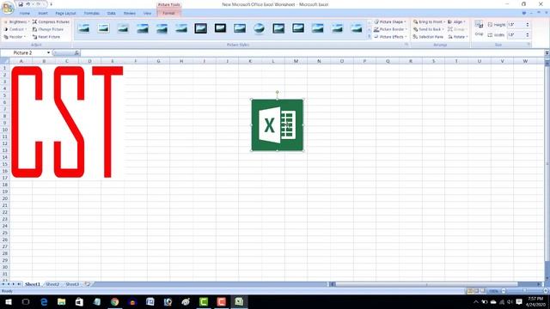Open the Bring to Front dropdown
550x309 pixels.
coord(429,21)
